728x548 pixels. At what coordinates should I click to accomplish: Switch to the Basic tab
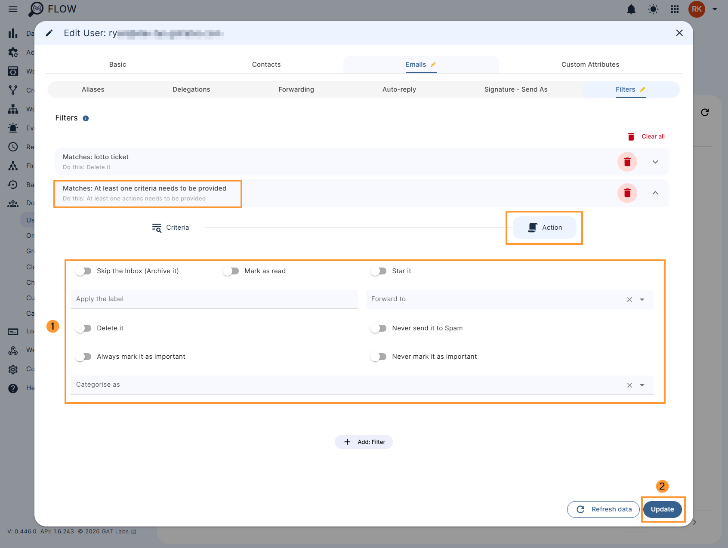(x=117, y=65)
